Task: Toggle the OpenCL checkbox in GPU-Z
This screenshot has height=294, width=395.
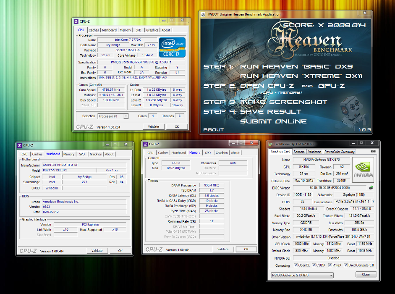Action: tap(296, 265)
